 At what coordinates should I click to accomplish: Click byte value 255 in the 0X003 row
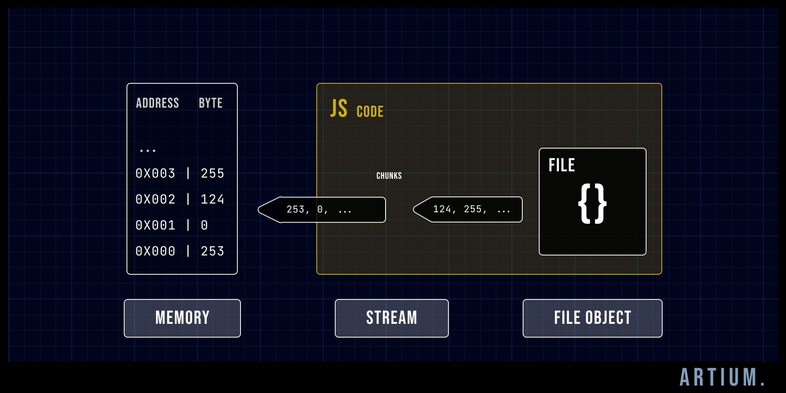[212, 173]
